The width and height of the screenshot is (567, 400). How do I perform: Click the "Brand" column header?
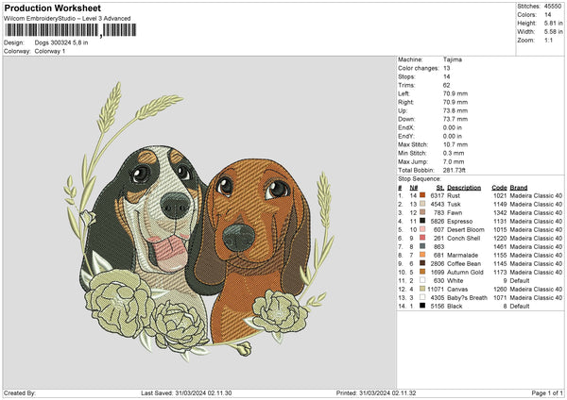coord(519,188)
